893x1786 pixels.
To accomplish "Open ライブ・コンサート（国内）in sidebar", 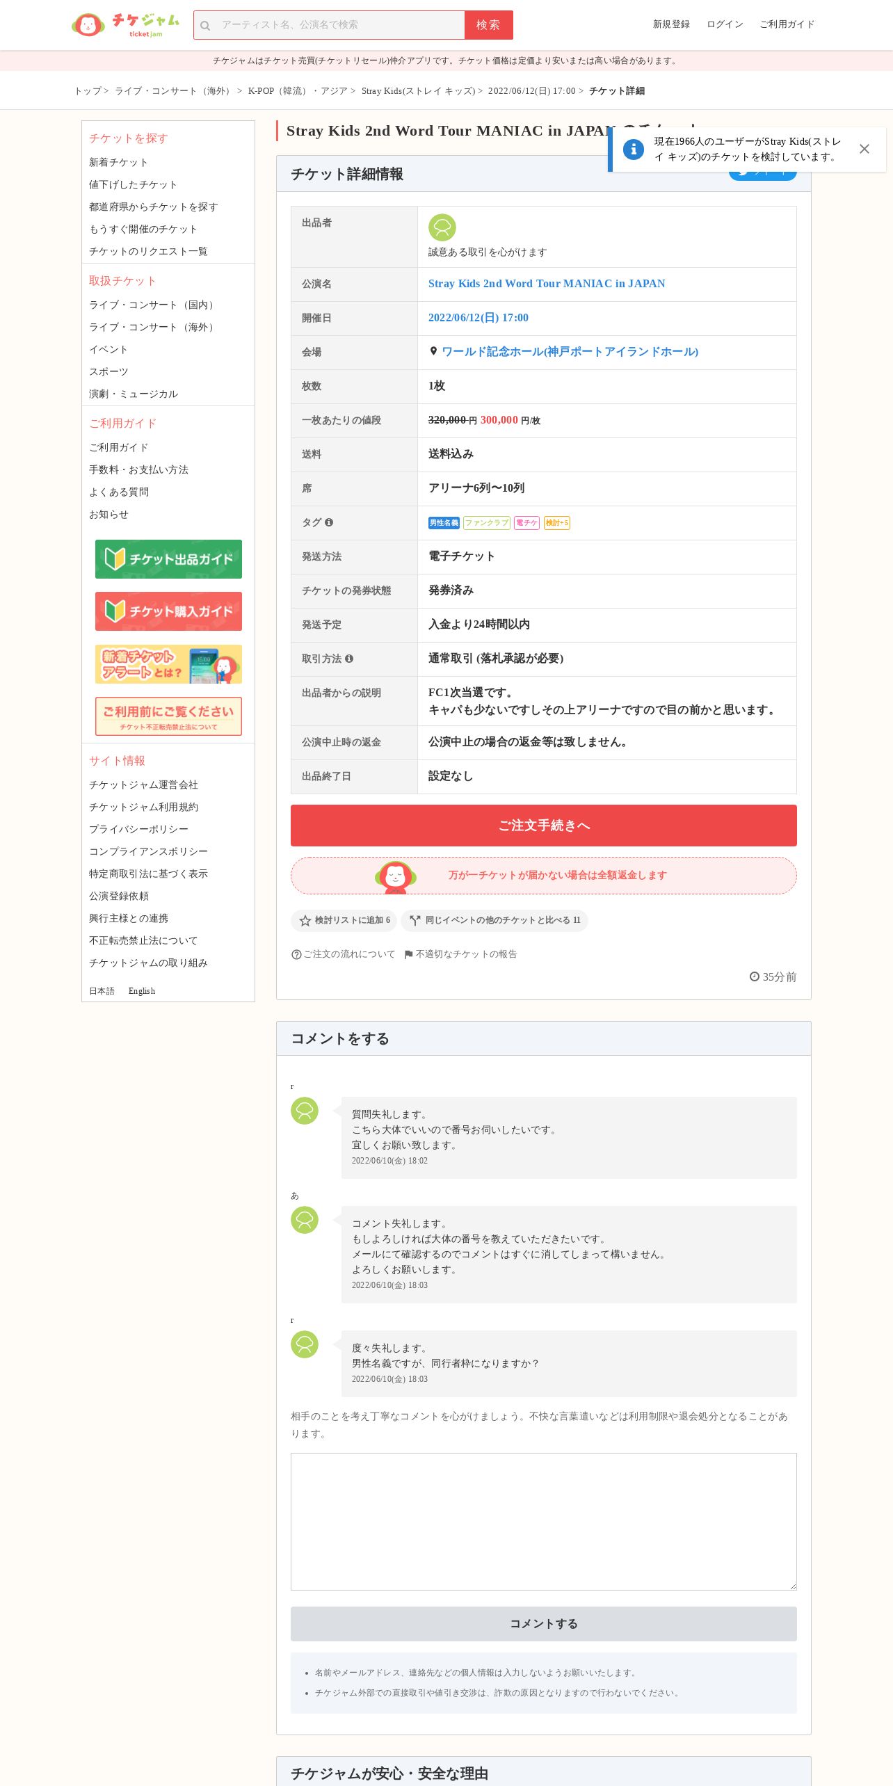I will (x=153, y=305).
